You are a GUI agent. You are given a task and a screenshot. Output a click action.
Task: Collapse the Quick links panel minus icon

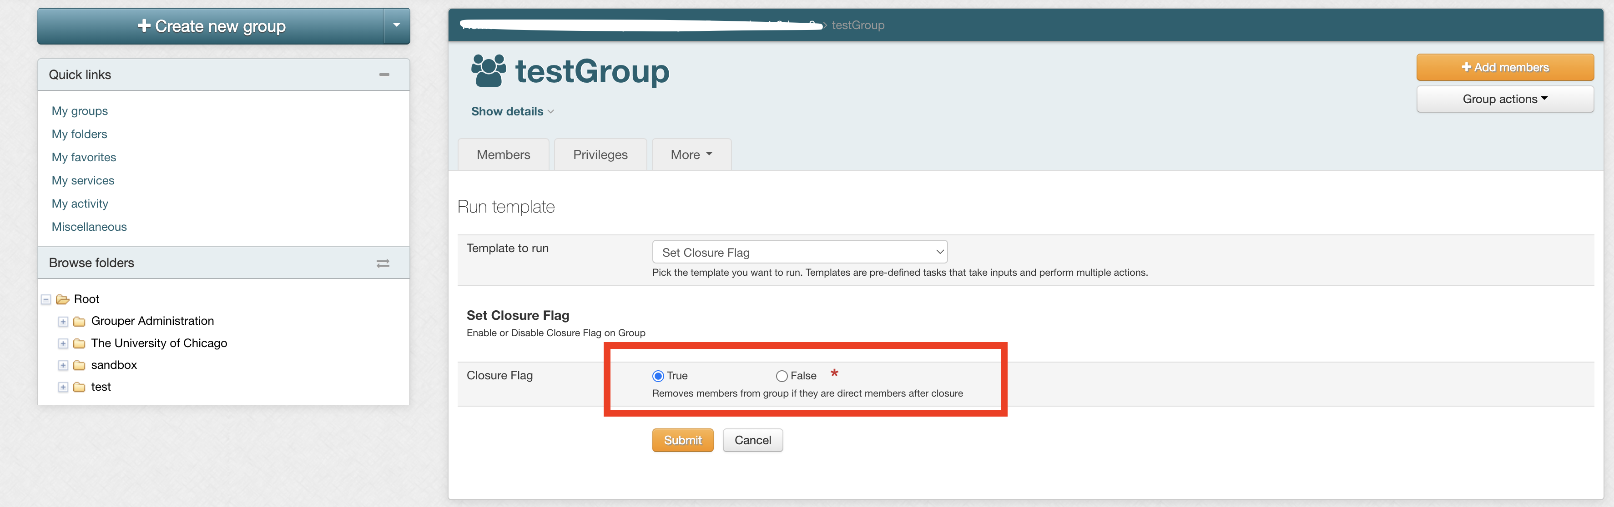(x=384, y=75)
